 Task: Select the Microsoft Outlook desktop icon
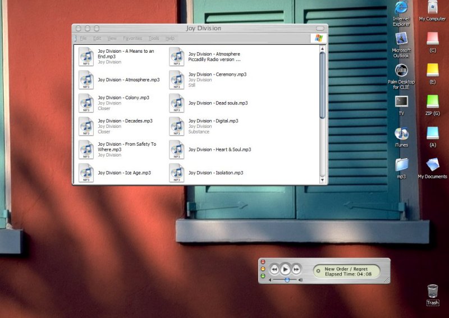click(x=401, y=39)
